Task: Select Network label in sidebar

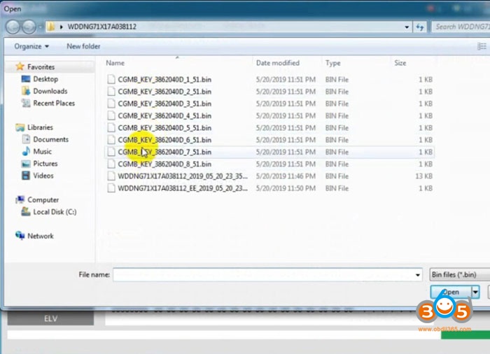Action: (x=41, y=236)
